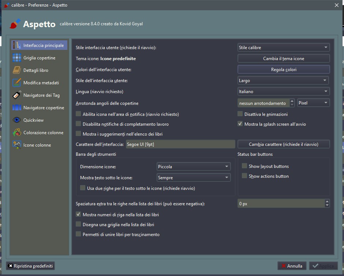The image size is (344, 276).
Task: Click the Quickview eye icon
Action: (x=17, y=120)
